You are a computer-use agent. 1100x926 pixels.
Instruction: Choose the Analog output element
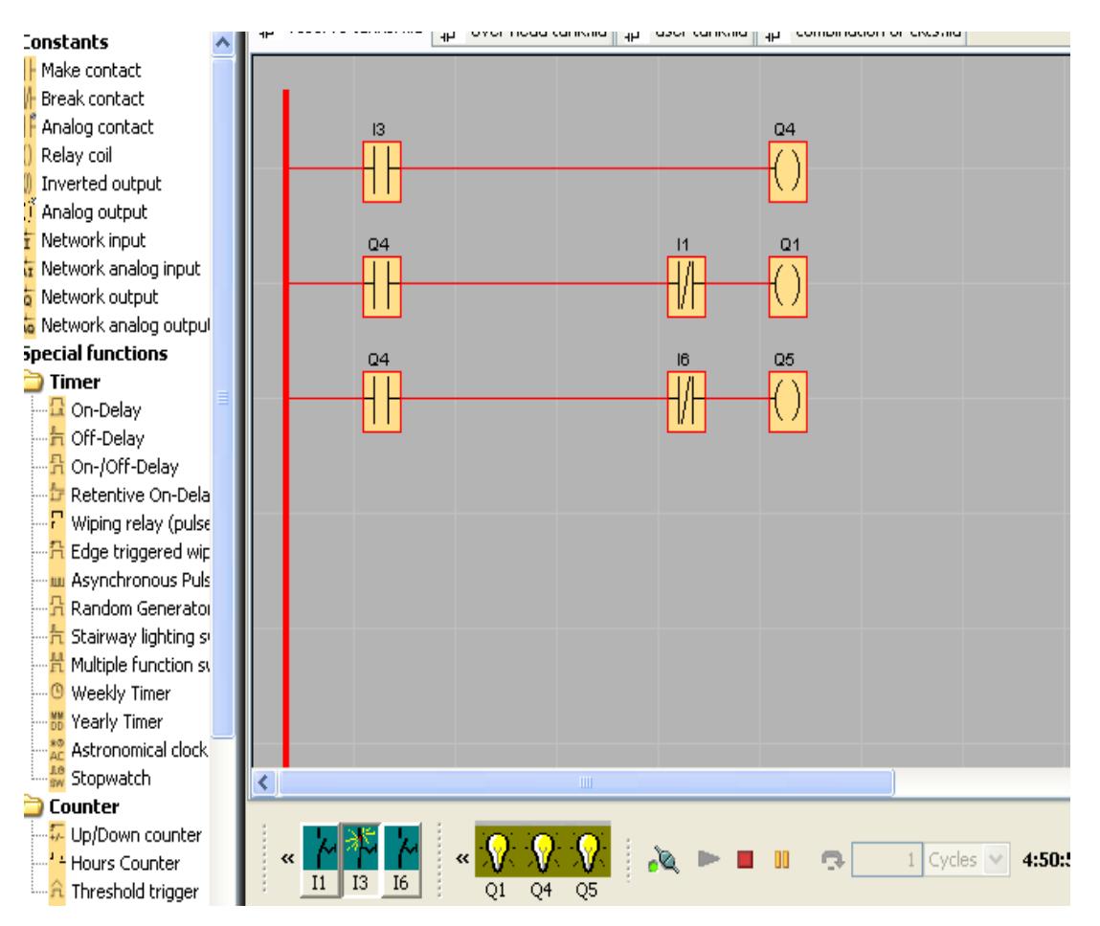tap(86, 211)
